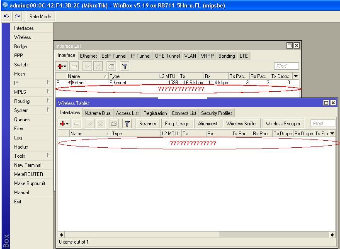Open the add-interface dropdown arrow
The height and width of the screenshot is (249, 340).
(65, 66)
